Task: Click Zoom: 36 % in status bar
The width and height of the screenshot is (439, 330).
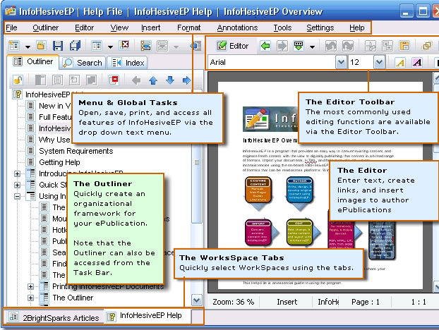Action: 233,302
